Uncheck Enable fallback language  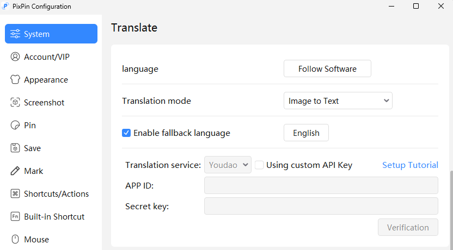pos(126,133)
